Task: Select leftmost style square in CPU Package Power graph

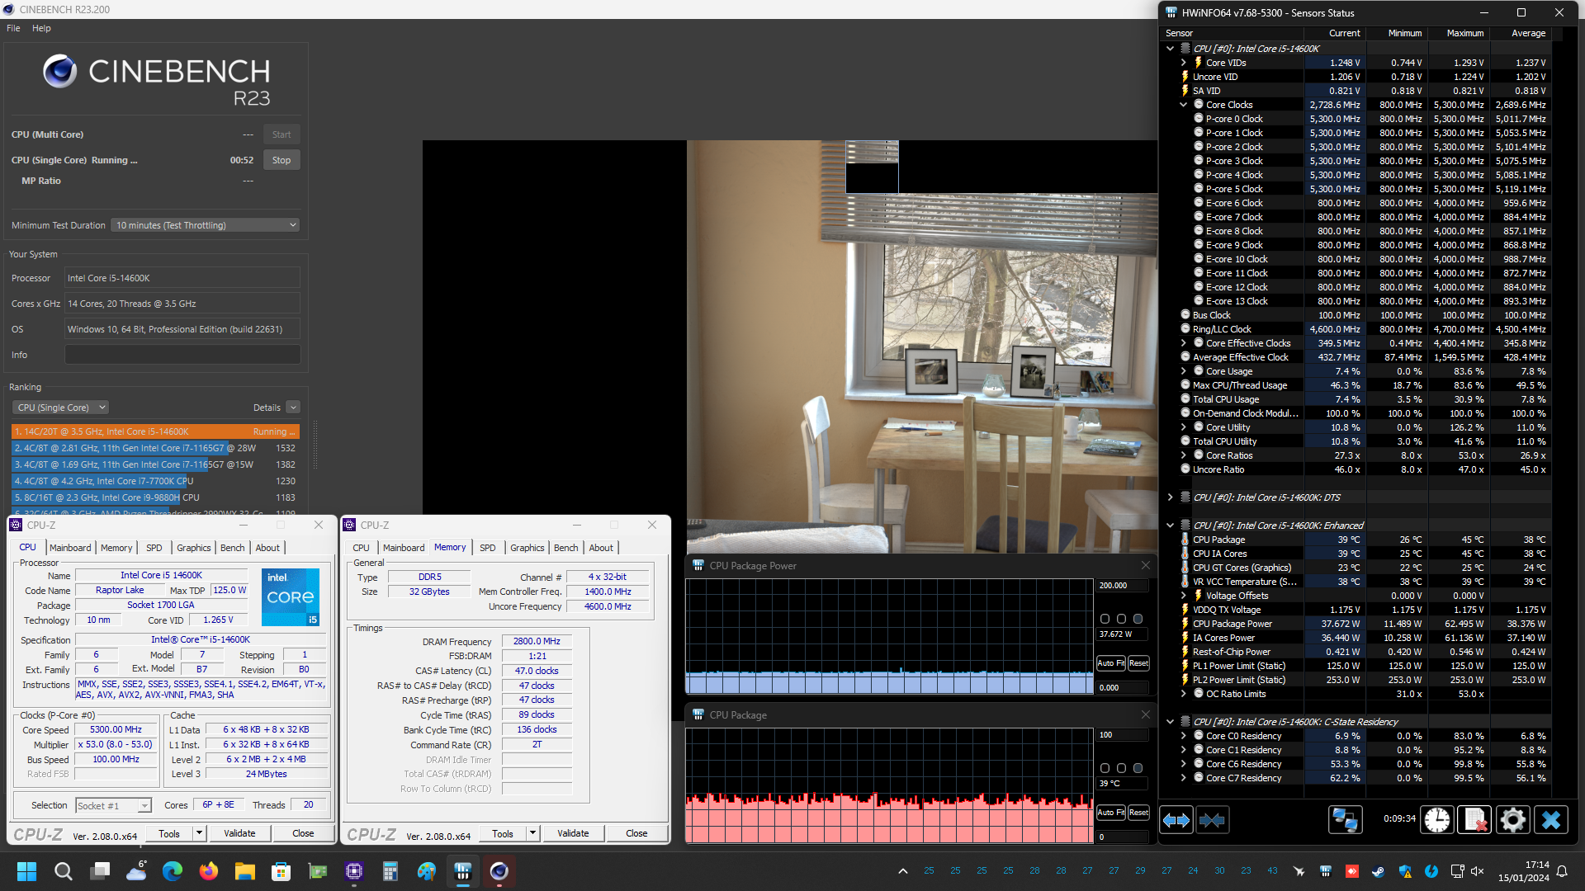Action: tap(1105, 619)
